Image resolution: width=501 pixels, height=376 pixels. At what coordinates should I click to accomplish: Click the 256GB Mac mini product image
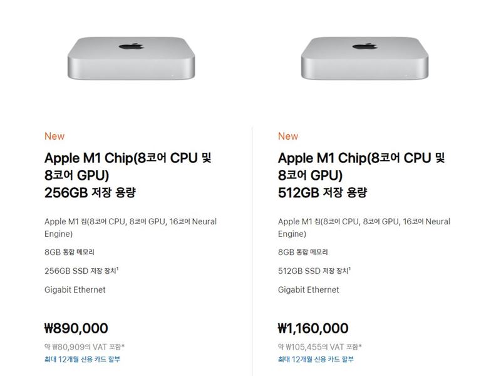(131, 58)
